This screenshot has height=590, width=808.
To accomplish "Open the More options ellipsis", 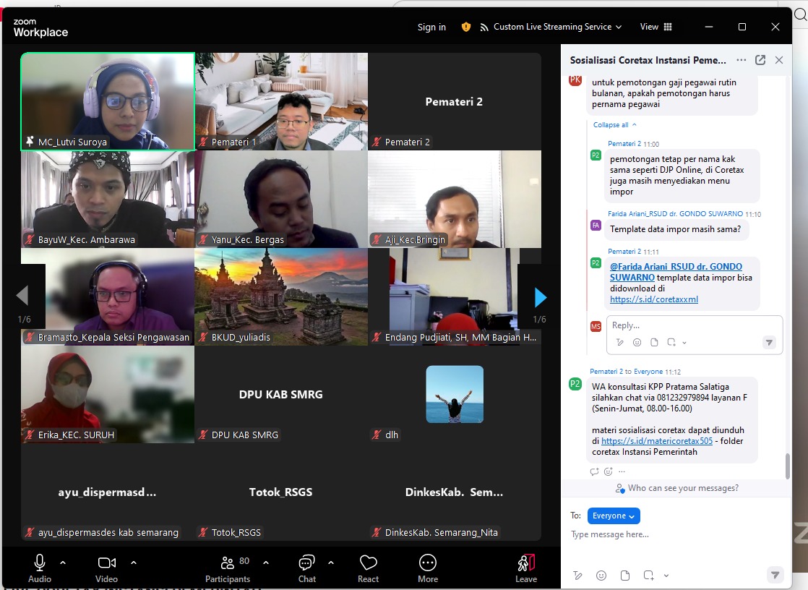I will tap(428, 563).
